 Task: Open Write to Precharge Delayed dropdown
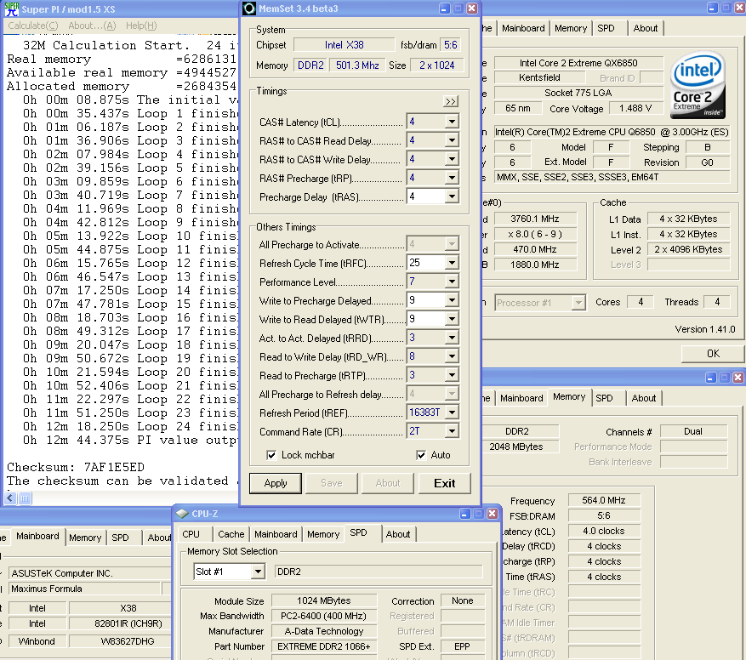pyautogui.click(x=452, y=300)
